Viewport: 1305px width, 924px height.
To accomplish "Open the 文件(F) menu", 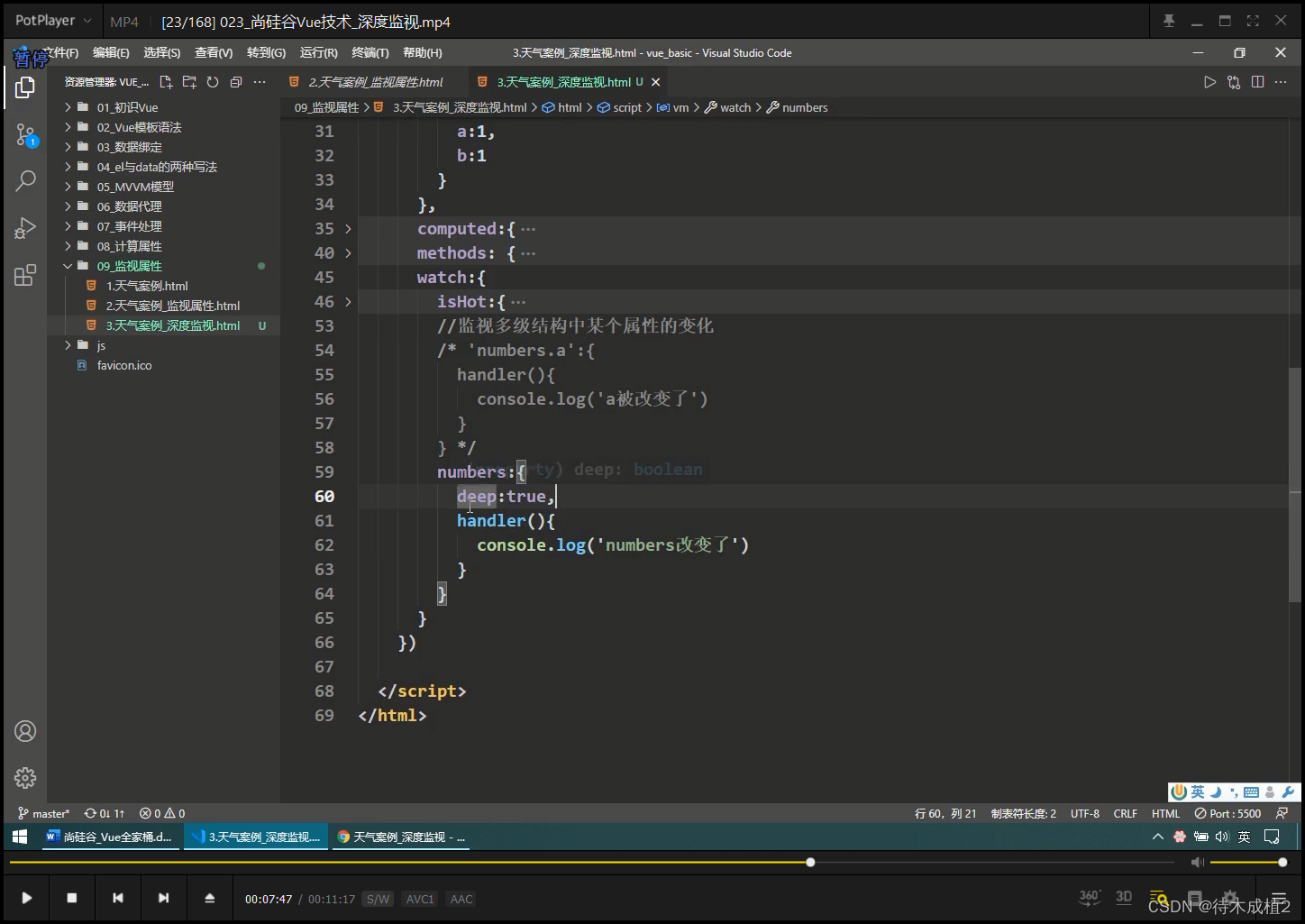I will (x=59, y=53).
